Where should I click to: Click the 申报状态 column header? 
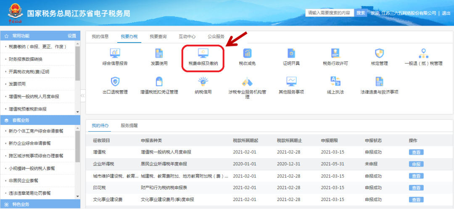click(373, 140)
